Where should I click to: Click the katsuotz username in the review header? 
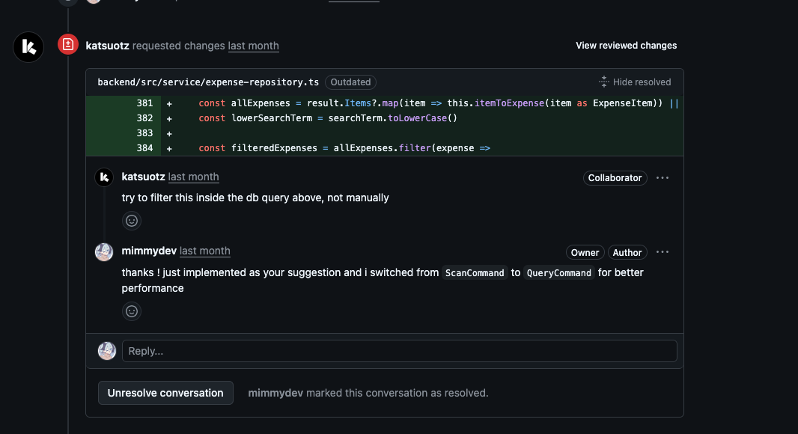pyautogui.click(x=108, y=46)
